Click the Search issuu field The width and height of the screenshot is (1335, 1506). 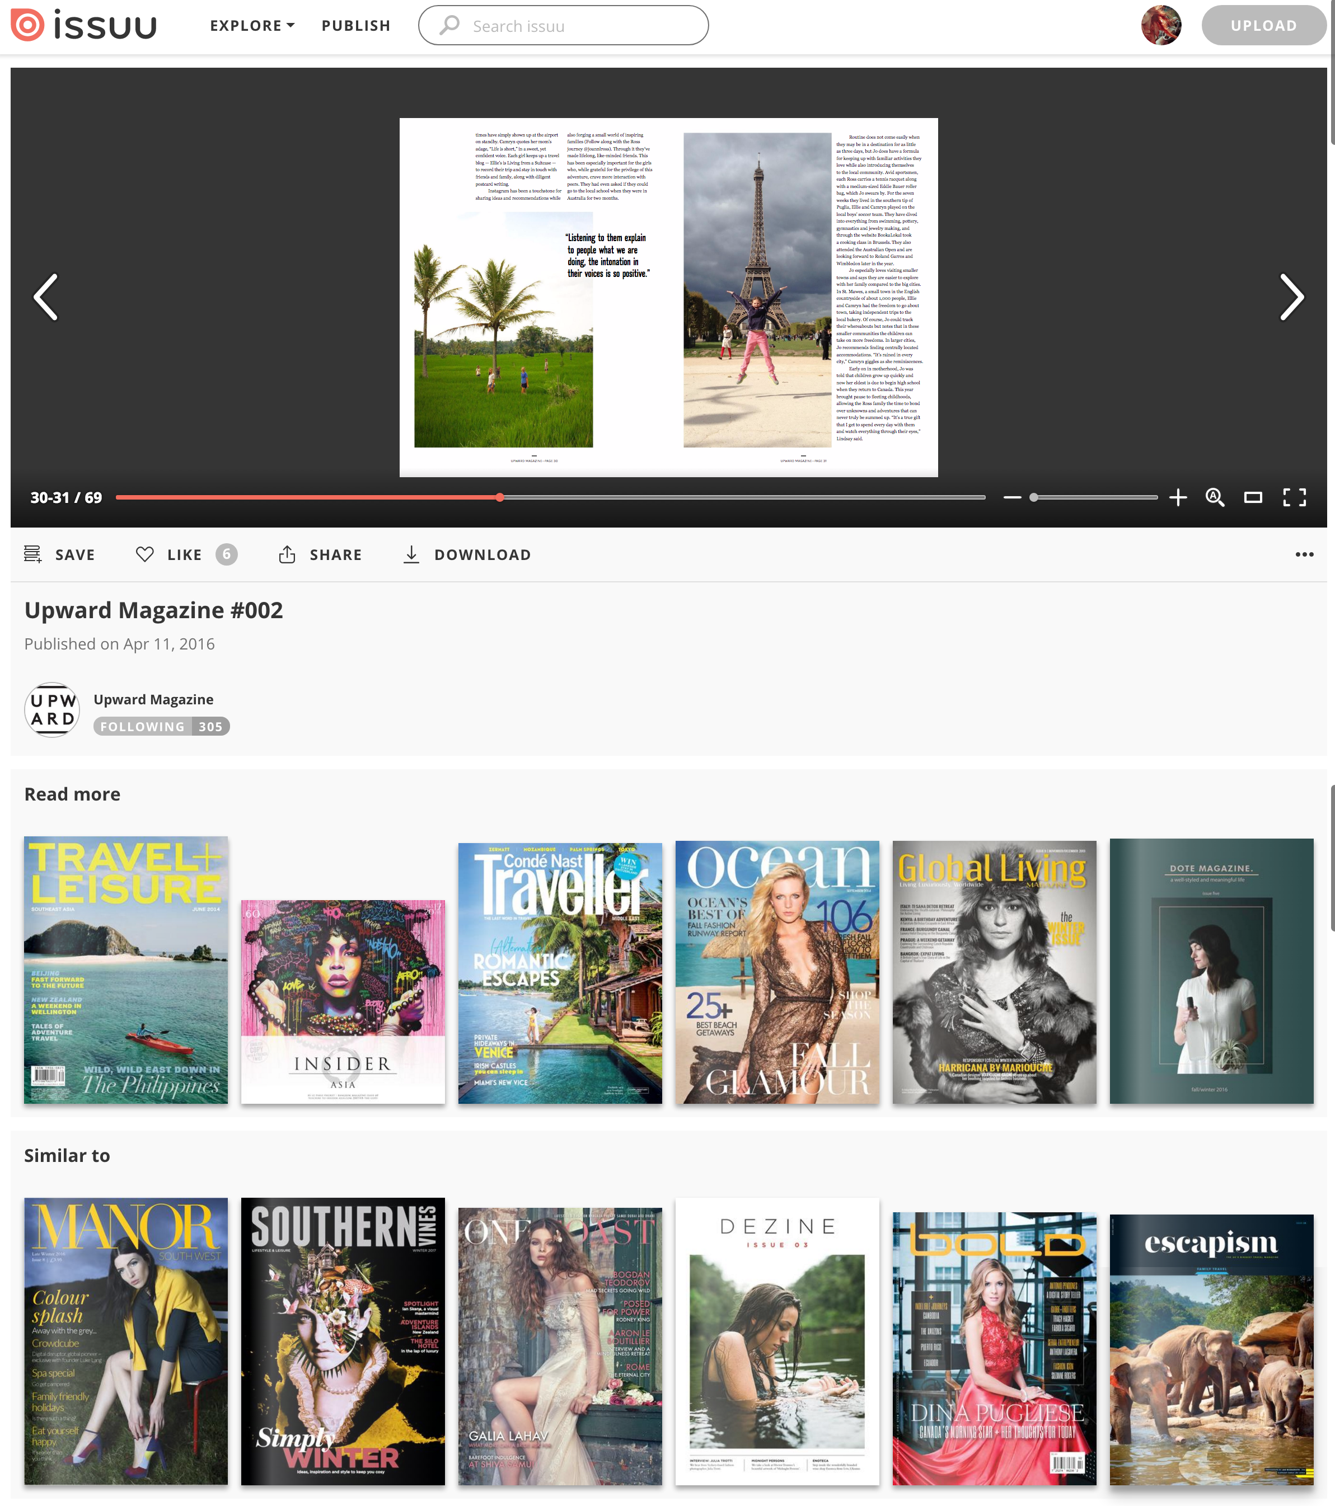pyautogui.click(x=563, y=26)
